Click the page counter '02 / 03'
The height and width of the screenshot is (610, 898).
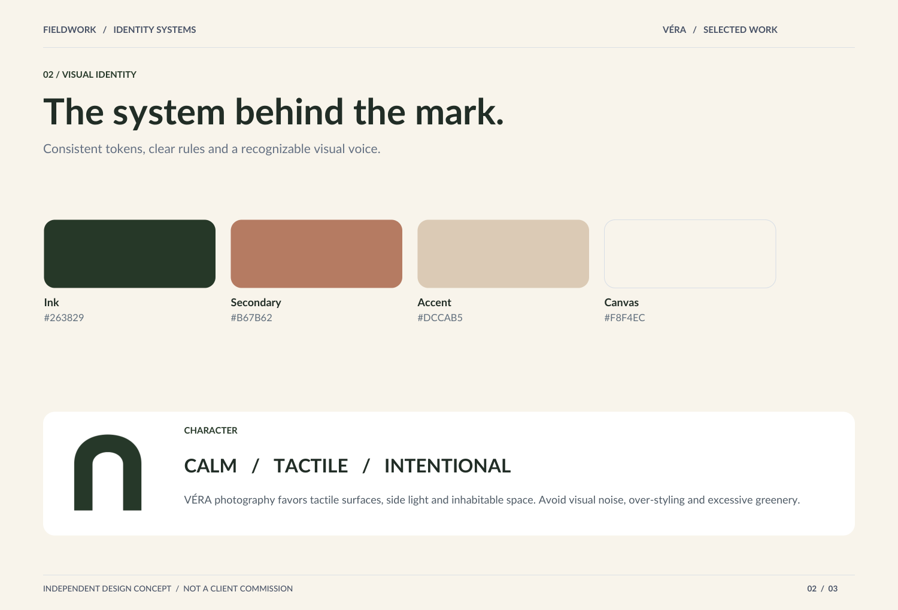click(x=823, y=589)
